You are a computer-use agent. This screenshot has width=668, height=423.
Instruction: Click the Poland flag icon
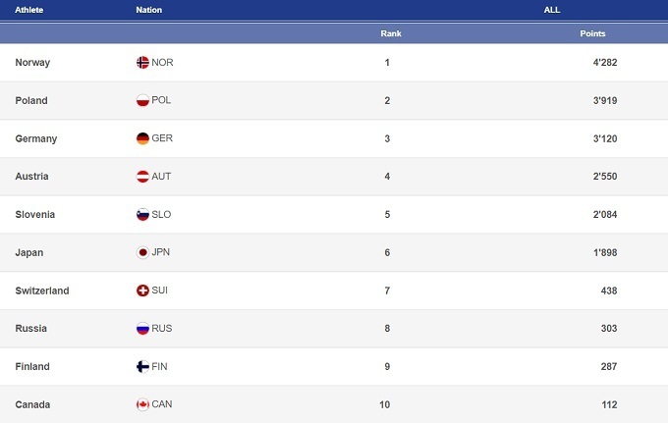[142, 101]
